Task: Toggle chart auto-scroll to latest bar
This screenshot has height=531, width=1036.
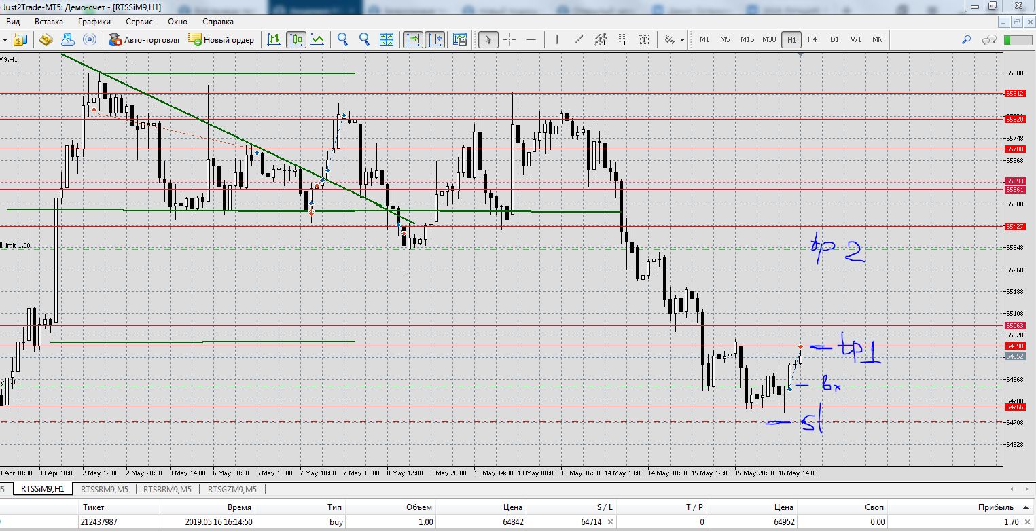Action: [x=412, y=39]
